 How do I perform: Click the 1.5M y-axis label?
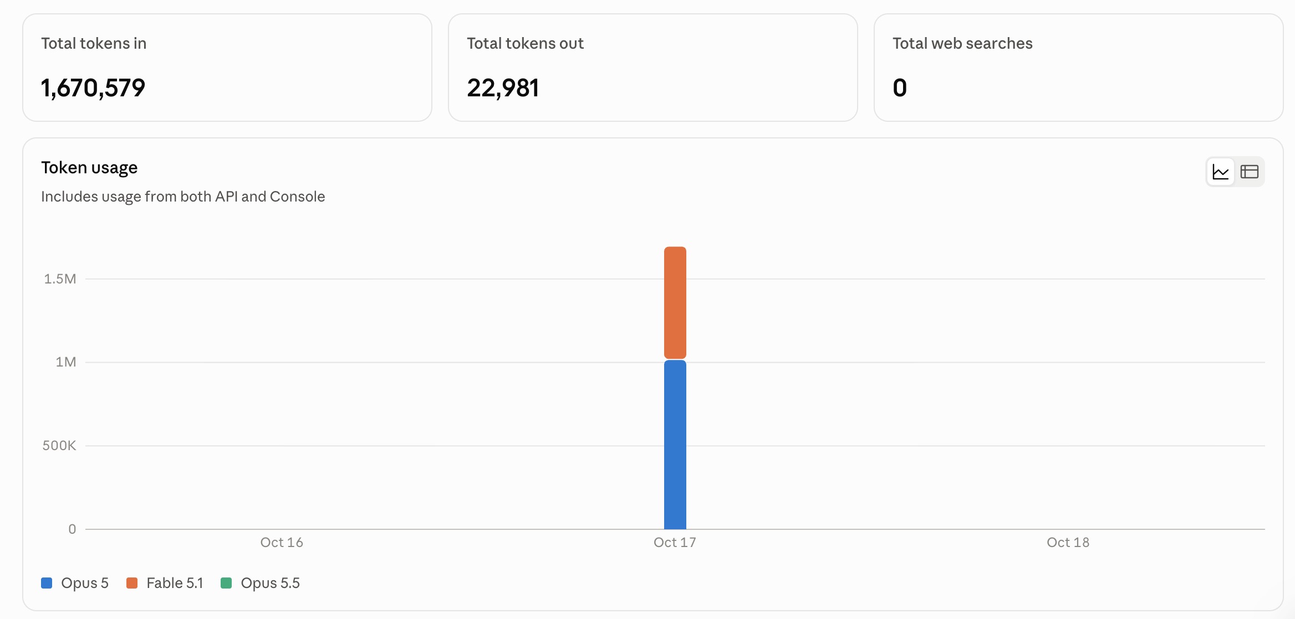point(60,279)
